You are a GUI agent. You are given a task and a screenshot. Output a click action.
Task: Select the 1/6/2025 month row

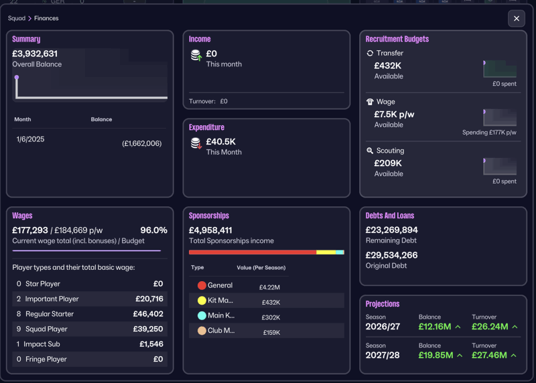(89, 141)
